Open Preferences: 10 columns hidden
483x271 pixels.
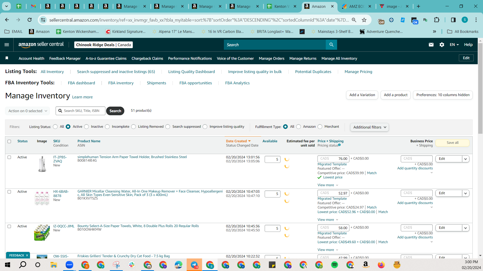pyautogui.click(x=443, y=95)
